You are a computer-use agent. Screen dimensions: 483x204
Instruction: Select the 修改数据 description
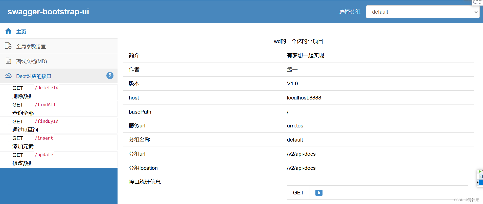23,163
